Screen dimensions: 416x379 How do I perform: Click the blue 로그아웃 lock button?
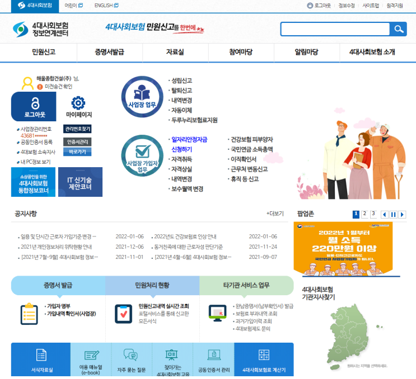coord(34,106)
